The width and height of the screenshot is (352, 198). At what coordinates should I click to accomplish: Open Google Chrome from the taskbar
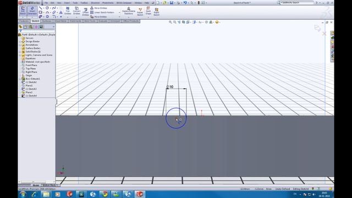105,194
